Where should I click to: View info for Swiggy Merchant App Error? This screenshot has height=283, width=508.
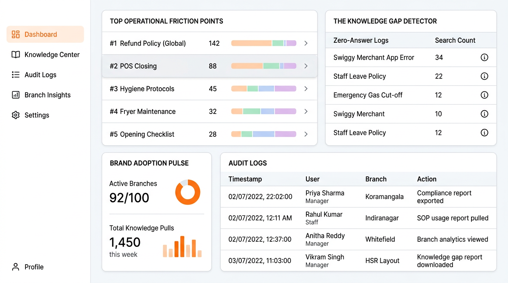click(484, 57)
